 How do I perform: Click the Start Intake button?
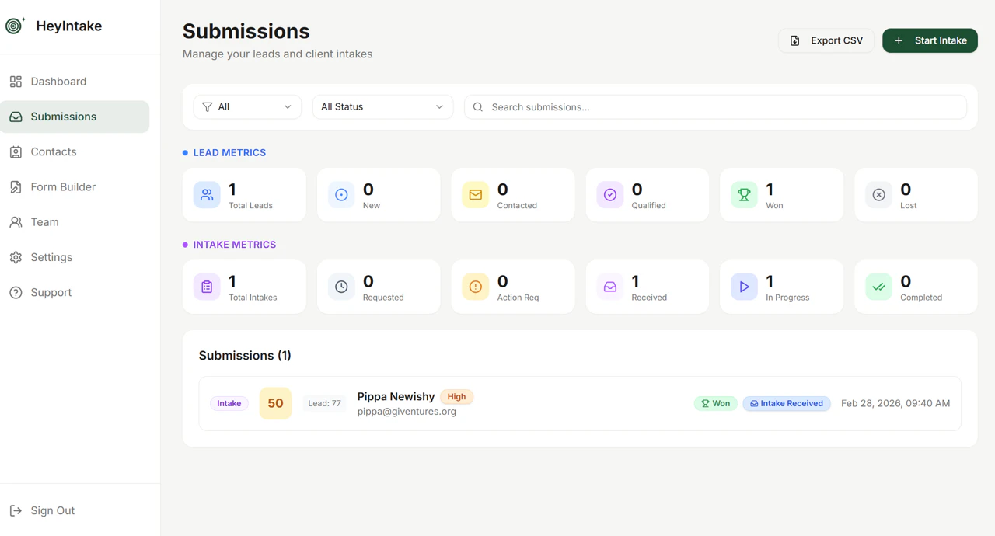930,40
